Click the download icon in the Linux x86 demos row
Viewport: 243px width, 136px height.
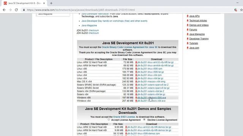[x=126, y=133]
